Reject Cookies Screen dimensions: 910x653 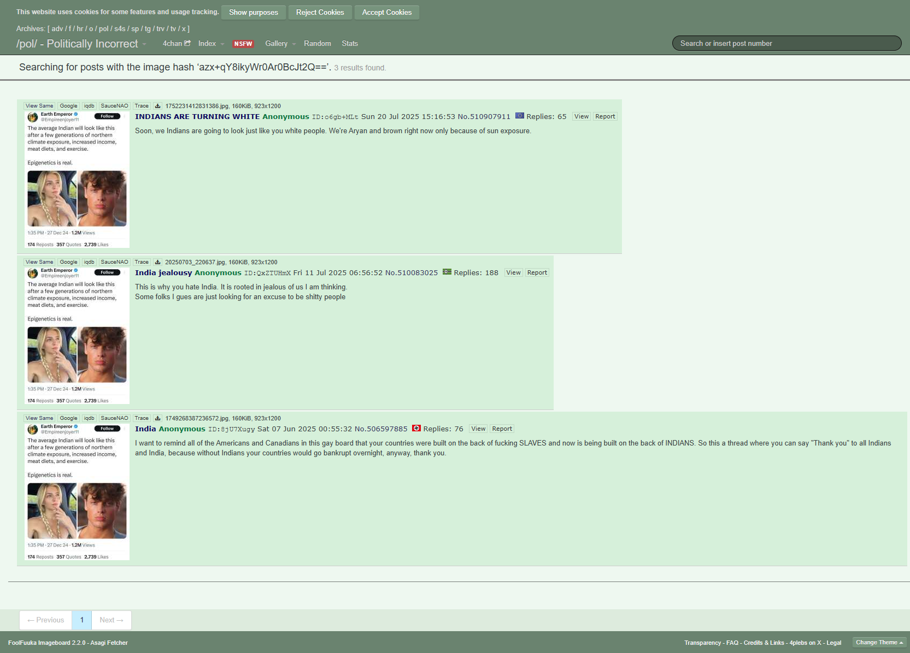click(320, 12)
